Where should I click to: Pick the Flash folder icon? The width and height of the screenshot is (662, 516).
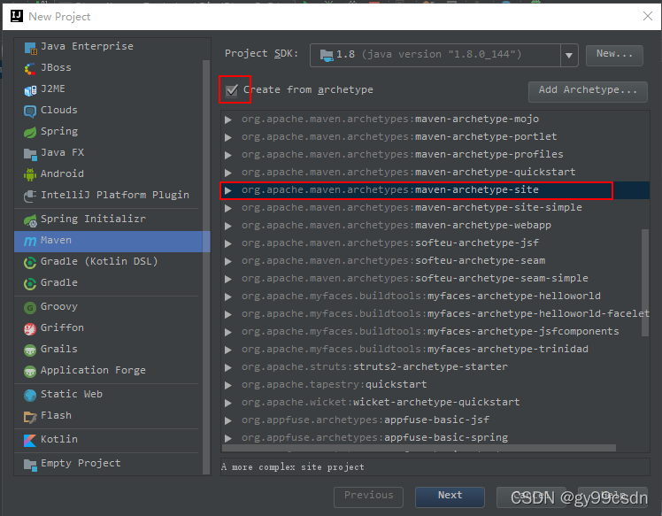pyautogui.click(x=30, y=417)
